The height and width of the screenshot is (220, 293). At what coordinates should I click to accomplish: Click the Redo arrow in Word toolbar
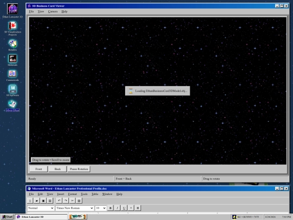(x=66, y=201)
